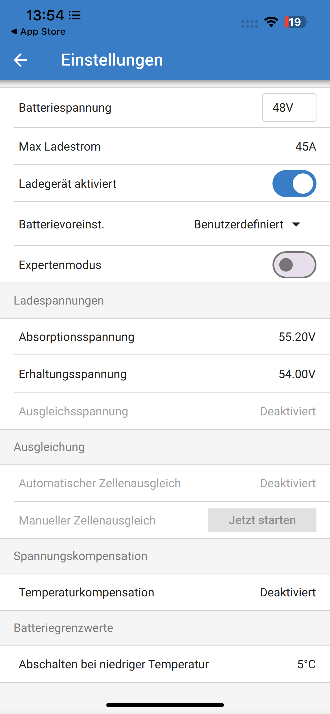Tap the cellular signal dots

pyautogui.click(x=250, y=24)
